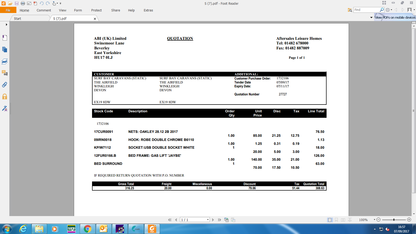The width and height of the screenshot is (416, 234).
Task: Click the advanced folder search icon
Action: click(x=350, y=10)
